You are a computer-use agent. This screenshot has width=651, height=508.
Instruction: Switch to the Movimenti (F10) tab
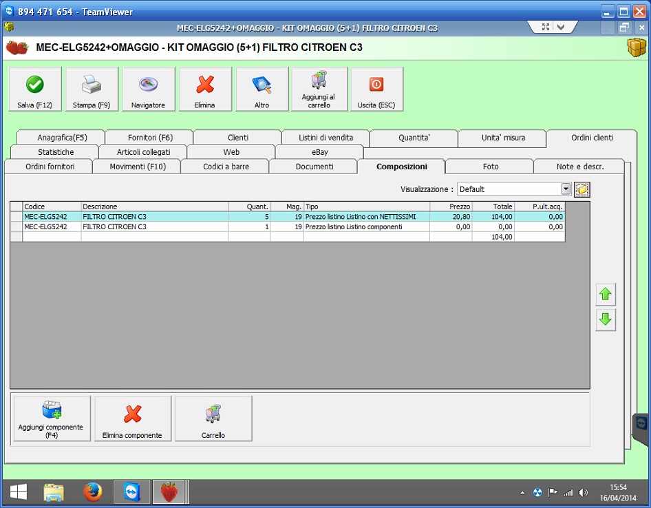pyautogui.click(x=138, y=167)
